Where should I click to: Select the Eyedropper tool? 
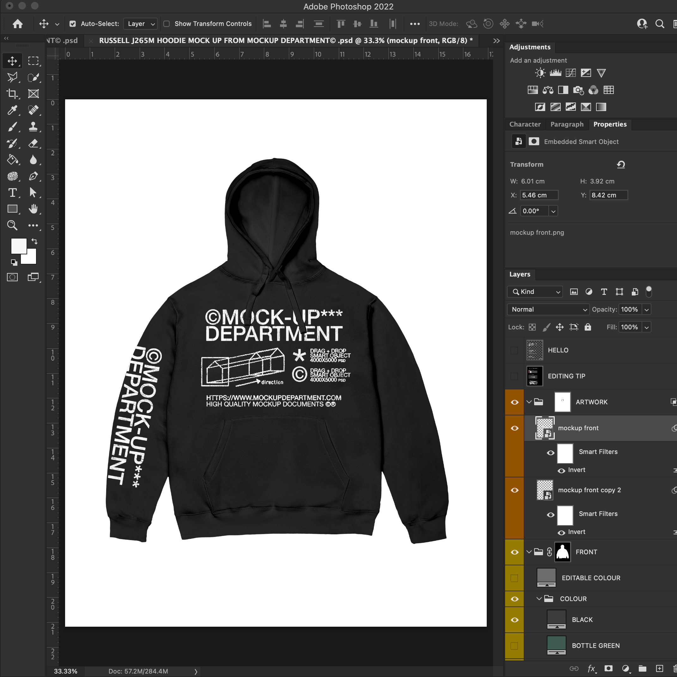tap(12, 110)
